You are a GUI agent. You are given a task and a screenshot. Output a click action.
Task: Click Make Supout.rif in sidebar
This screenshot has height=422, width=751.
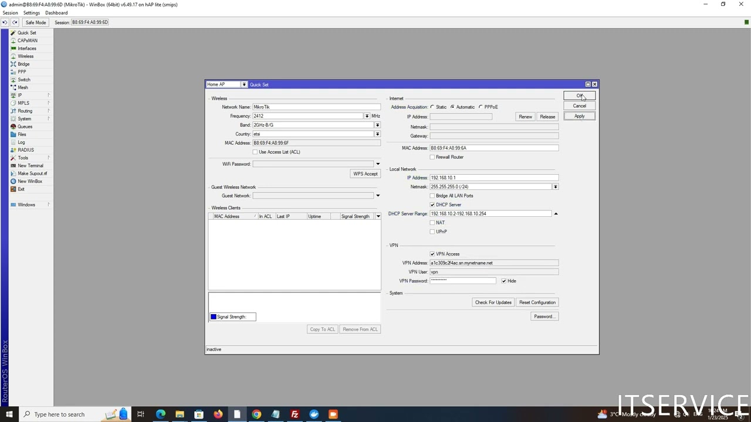pos(32,173)
